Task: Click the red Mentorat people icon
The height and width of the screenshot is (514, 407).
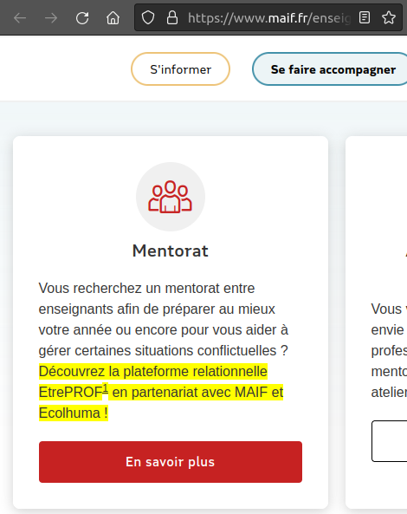Action: (171, 197)
